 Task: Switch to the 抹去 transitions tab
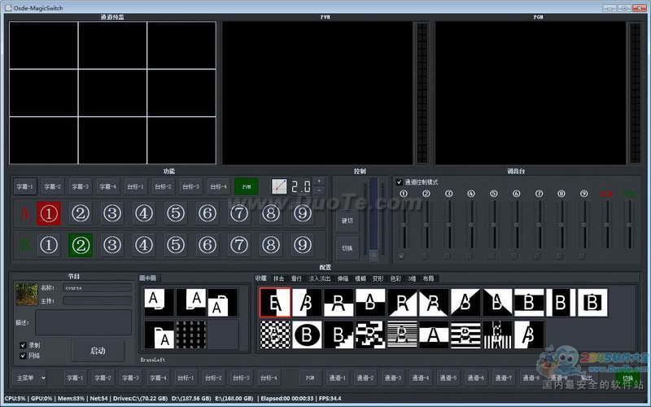pos(278,278)
